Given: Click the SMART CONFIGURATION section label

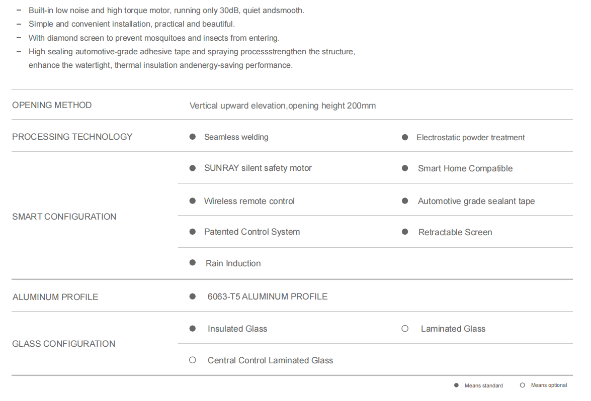Looking at the screenshot, I should tap(64, 217).
